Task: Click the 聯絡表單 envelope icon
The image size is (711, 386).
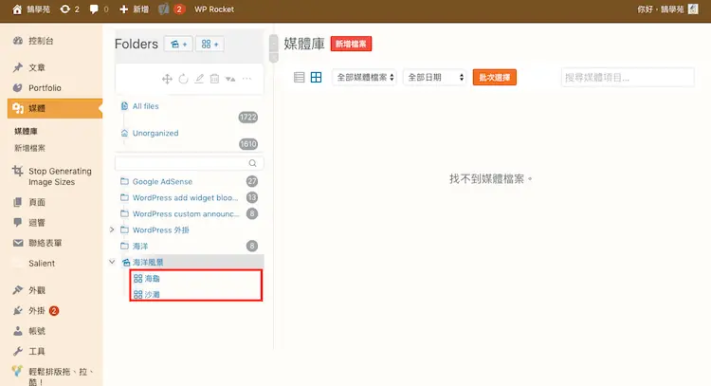Action: pyautogui.click(x=18, y=243)
